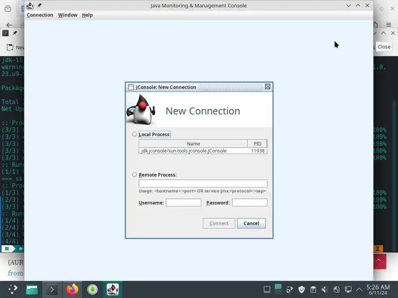The width and height of the screenshot is (398, 298).
Task: Click the terminal window pin icon
Action: click(15, 33)
